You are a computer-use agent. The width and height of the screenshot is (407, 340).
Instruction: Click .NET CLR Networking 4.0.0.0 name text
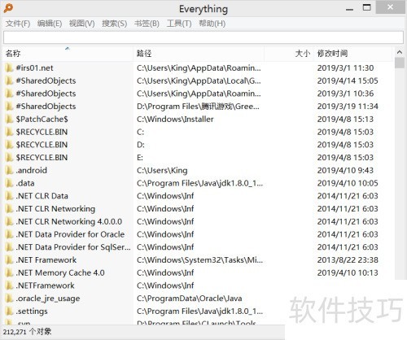[x=69, y=221]
